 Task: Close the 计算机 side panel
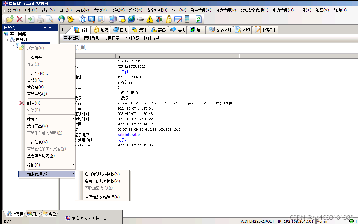pyautogui.click(x=55, y=28)
